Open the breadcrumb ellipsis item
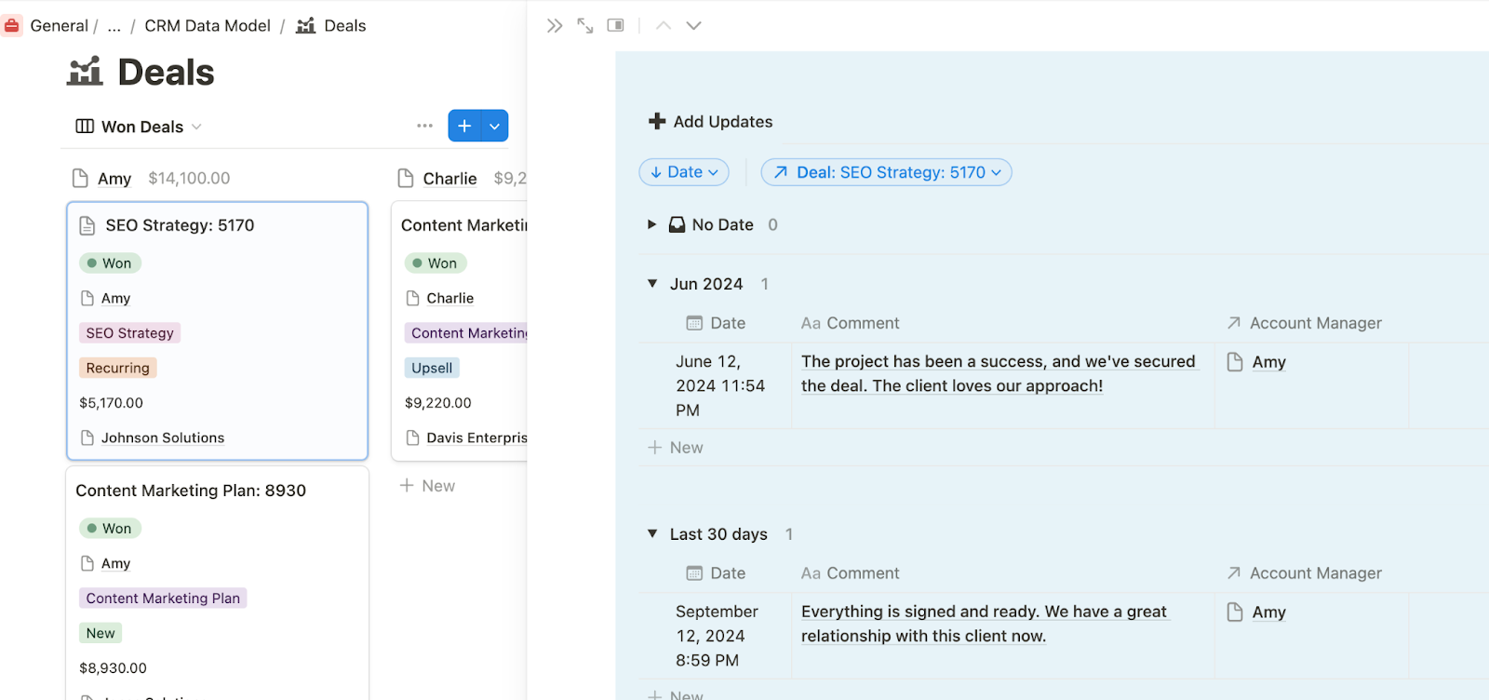1489x700 pixels. (x=114, y=26)
